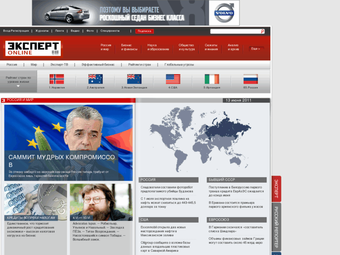Open Журналы link in top bar
The width and height of the screenshot is (340, 255).
point(42,31)
